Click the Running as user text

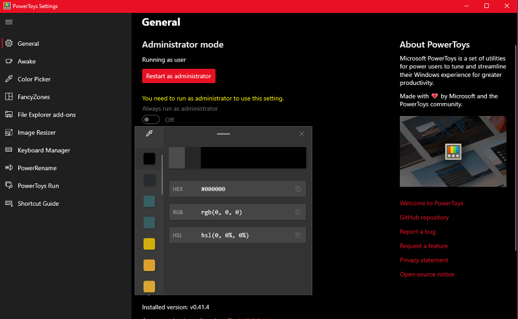point(164,60)
